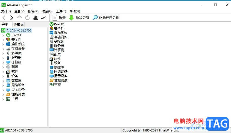The width and height of the screenshot is (231, 133).
Task: Expand the 网络设备 tree node
Action: tap(3, 85)
